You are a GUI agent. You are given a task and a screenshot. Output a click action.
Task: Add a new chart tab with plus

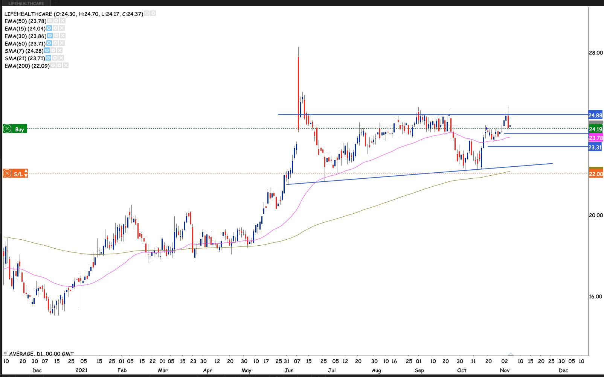point(56,3)
